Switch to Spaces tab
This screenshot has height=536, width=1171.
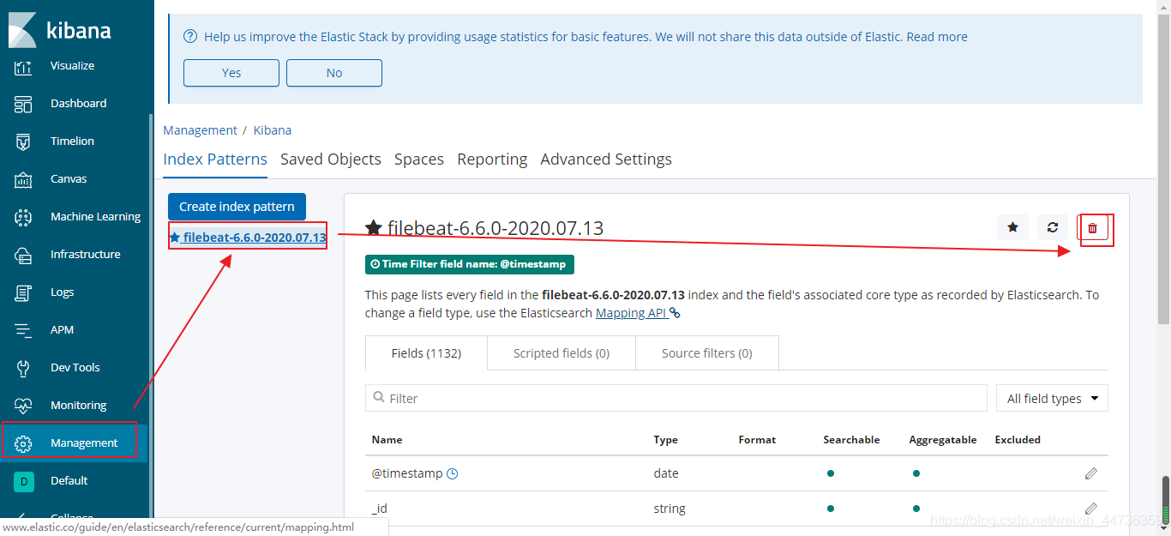(x=419, y=160)
